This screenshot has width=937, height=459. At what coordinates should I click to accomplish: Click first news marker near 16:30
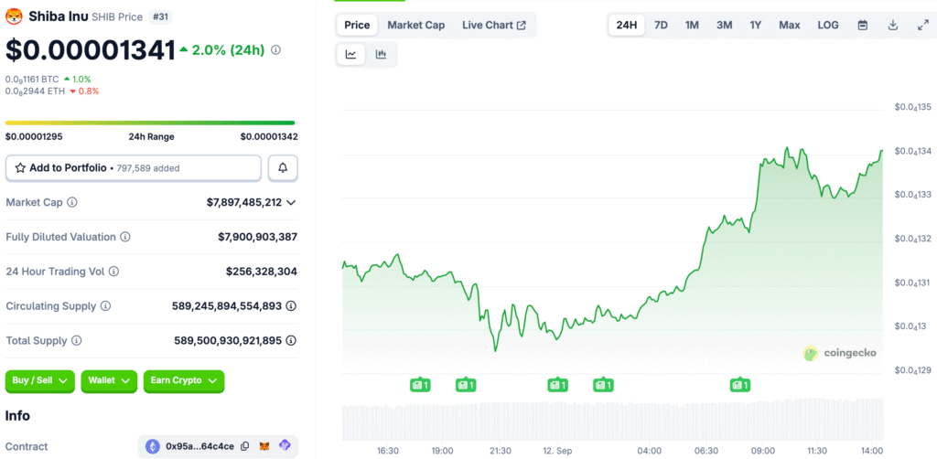(x=420, y=385)
